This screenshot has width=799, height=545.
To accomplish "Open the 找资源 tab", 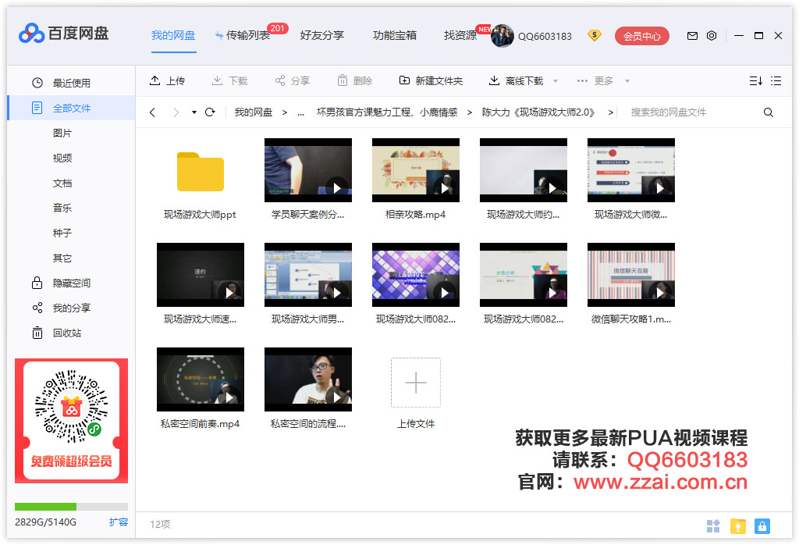I will click(460, 35).
